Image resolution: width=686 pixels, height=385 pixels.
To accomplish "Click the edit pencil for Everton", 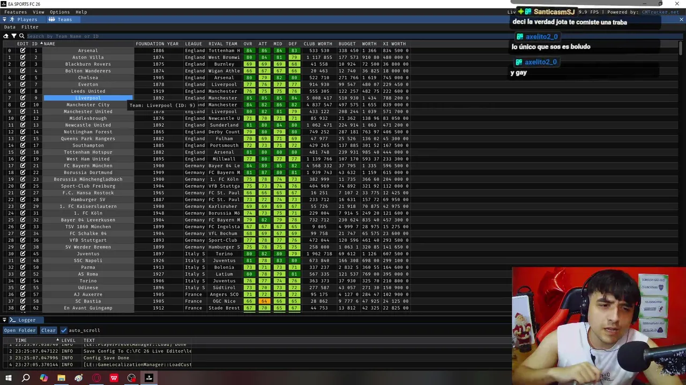I will (x=23, y=84).
